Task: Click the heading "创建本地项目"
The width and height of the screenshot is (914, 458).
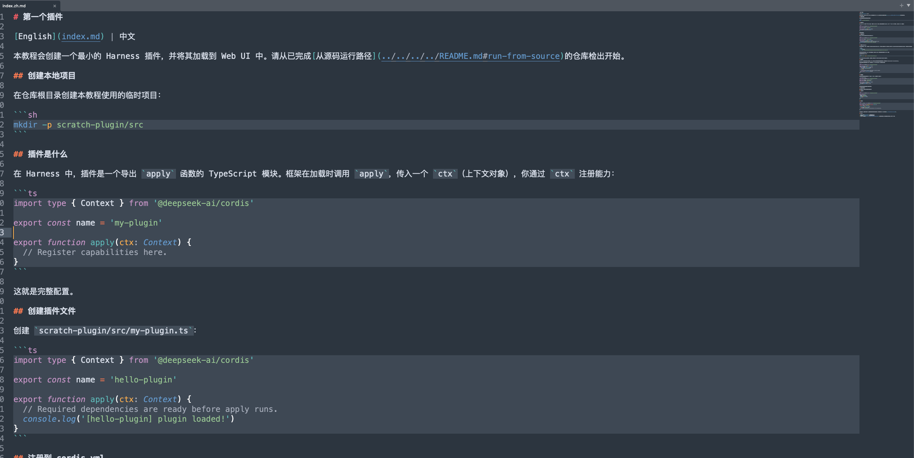Action: click(52, 76)
